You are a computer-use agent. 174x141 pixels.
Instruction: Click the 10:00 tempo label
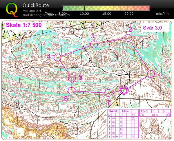(84, 14)
